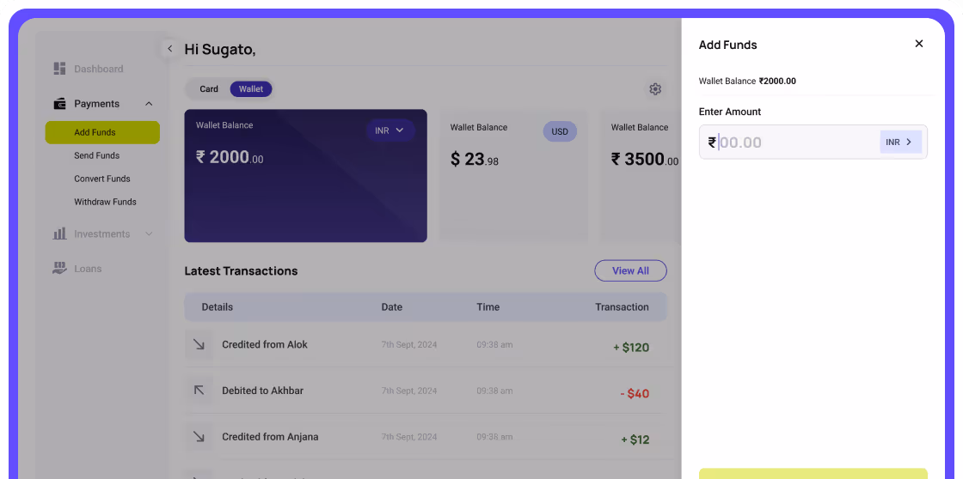This screenshot has height=479, width=963.
Task: Click Credited from Alok row text
Action: (265, 345)
